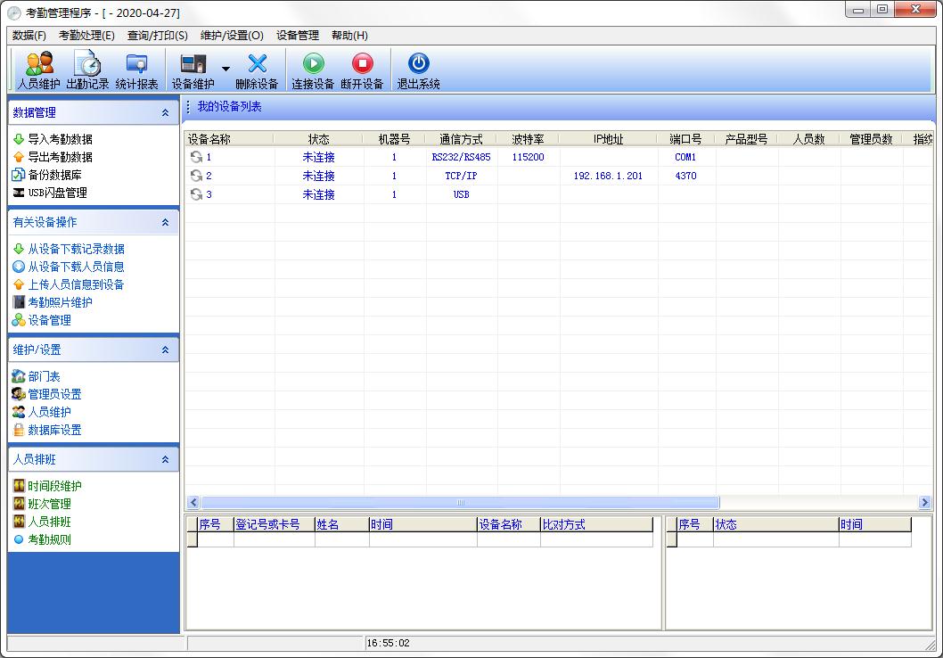Screen dimensions: 943x658
Task: Open the dropdown arrow beside 设备维护
Action: point(225,69)
